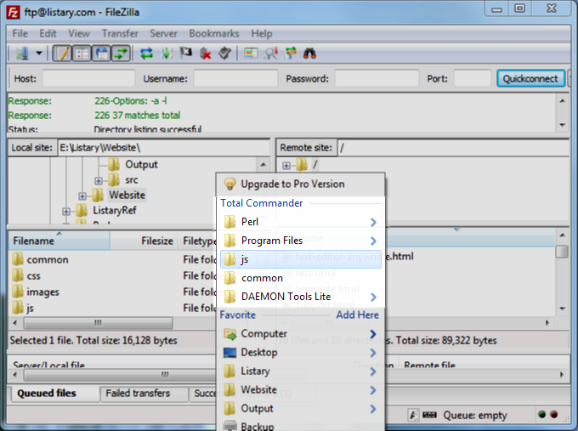
Task: Open the Listary favorite folder
Action: click(300, 371)
